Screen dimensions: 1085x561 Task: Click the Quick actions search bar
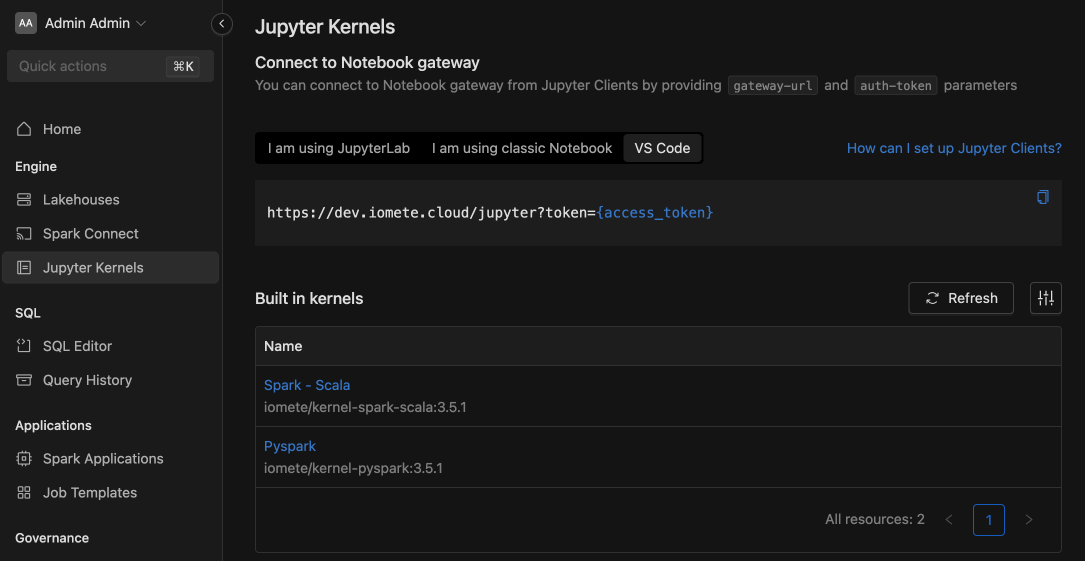[x=110, y=65]
